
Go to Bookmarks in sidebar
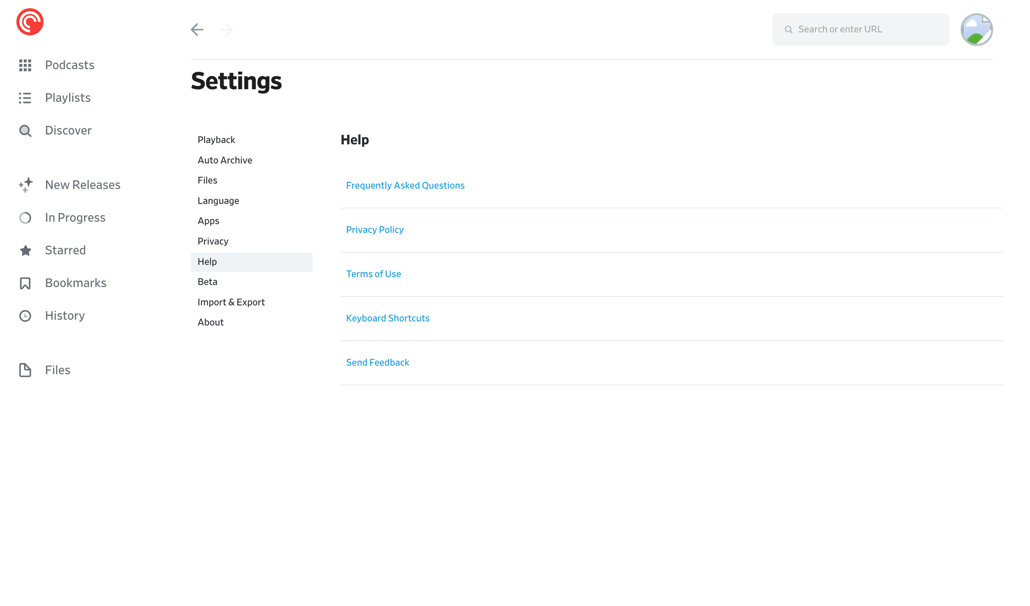(76, 283)
